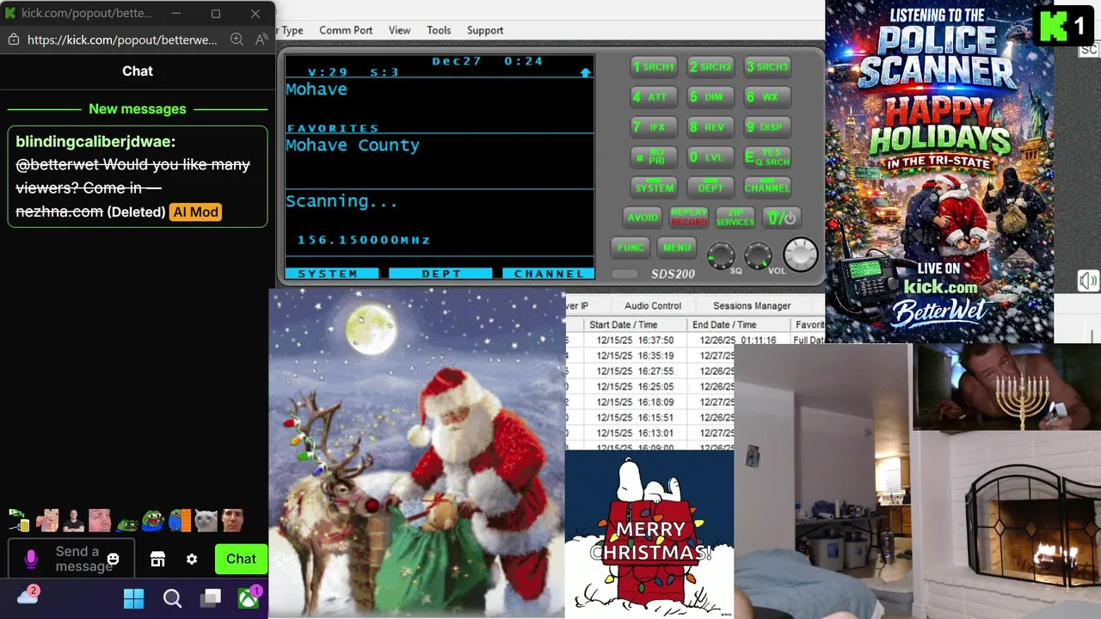This screenshot has width=1101, height=619.
Task: Click the 6 WX weather key
Action: (766, 97)
